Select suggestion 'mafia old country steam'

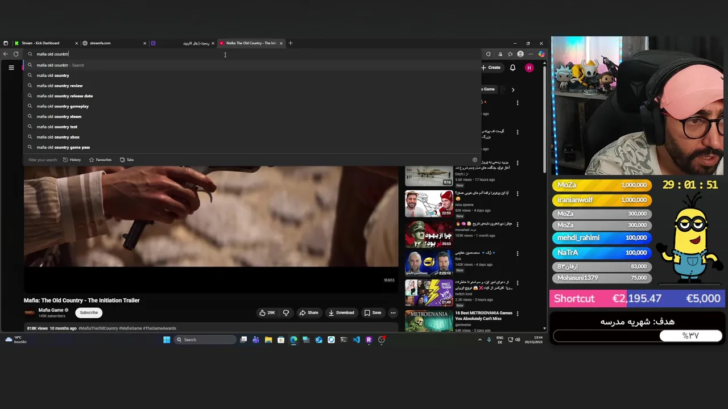(252, 116)
